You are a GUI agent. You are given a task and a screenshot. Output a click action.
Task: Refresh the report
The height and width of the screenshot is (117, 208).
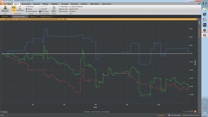point(73,11)
